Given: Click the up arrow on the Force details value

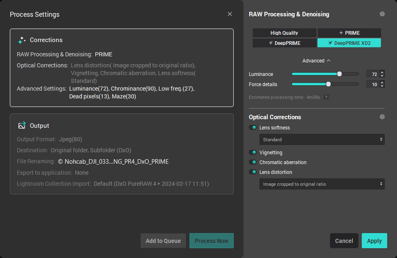Looking at the screenshot, I should [x=382, y=83].
